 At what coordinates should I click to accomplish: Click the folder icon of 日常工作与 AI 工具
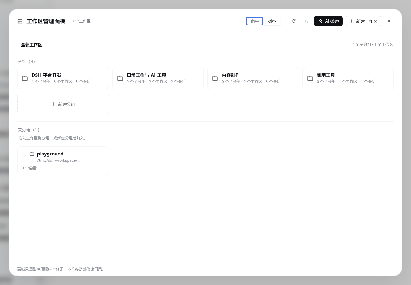pyautogui.click(x=120, y=78)
